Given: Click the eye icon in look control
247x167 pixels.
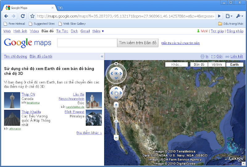Looking at the screenshot, I should (116, 73).
